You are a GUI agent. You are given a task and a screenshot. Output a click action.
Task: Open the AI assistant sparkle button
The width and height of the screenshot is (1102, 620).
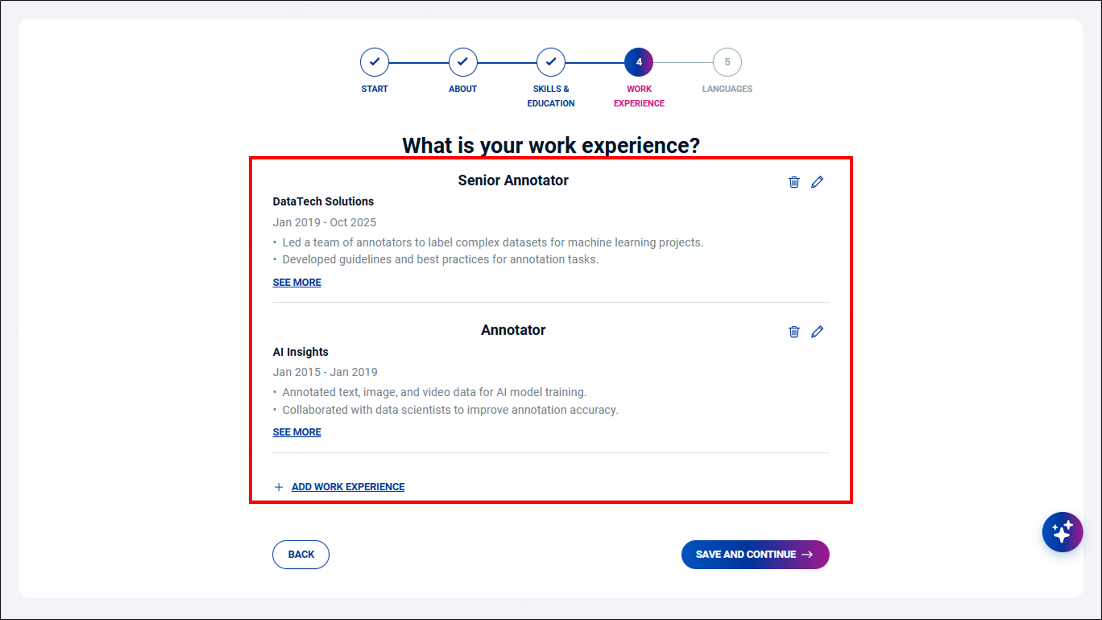(1062, 532)
